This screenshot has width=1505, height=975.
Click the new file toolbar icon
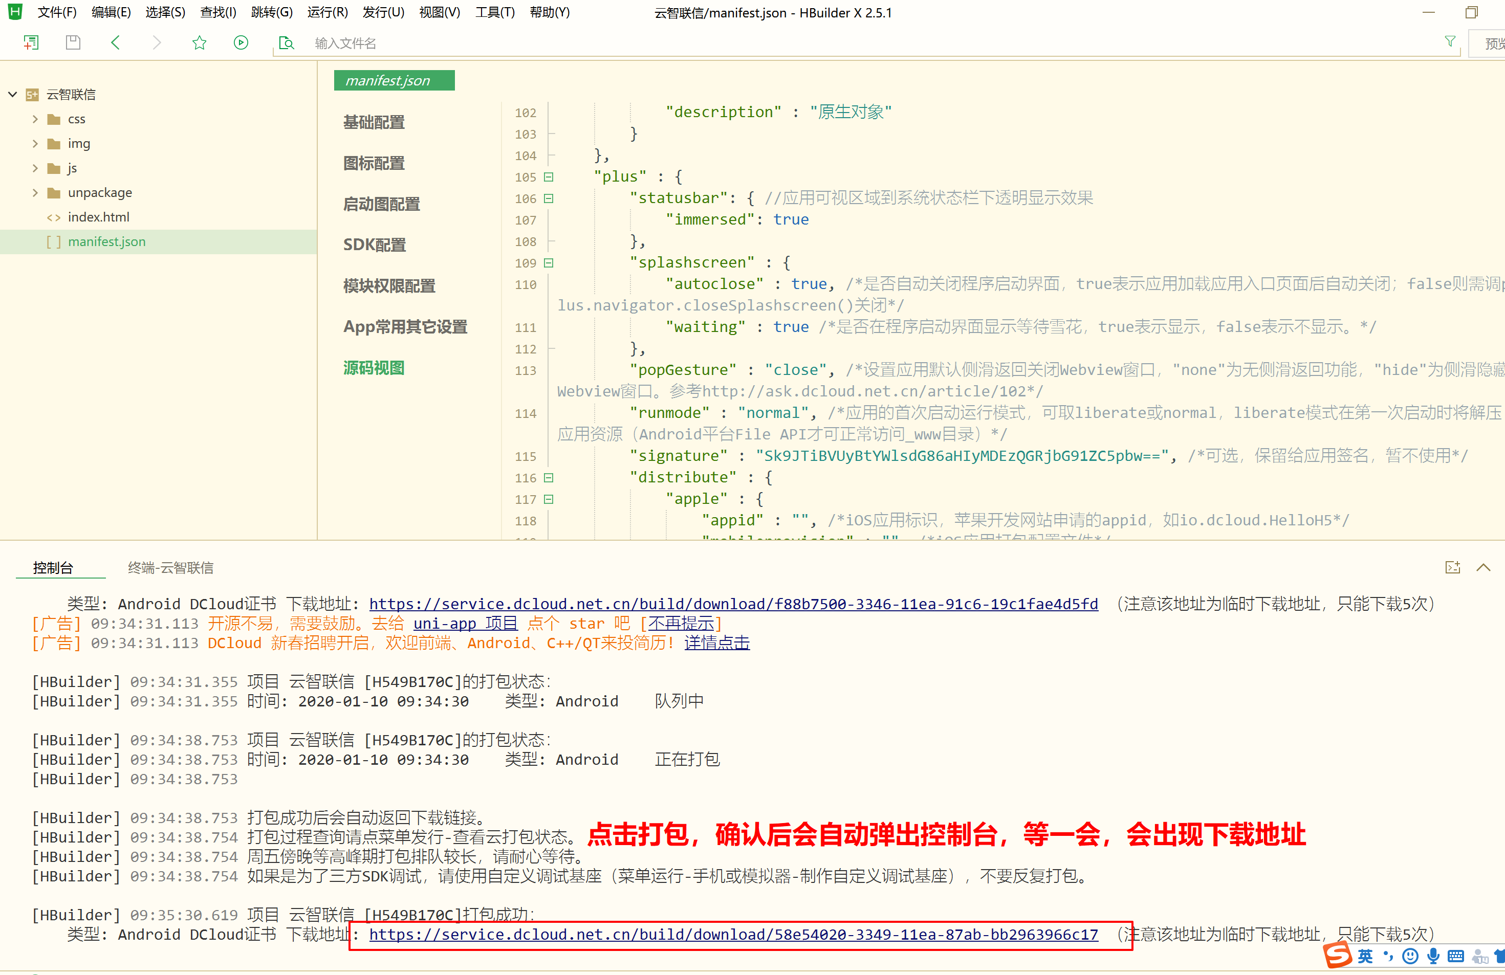(x=31, y=42)
